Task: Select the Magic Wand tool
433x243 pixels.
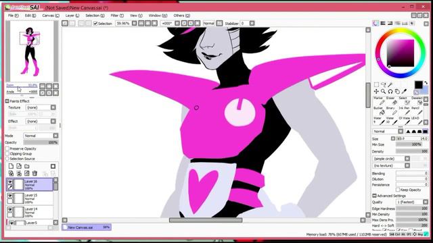Action: 390,84
